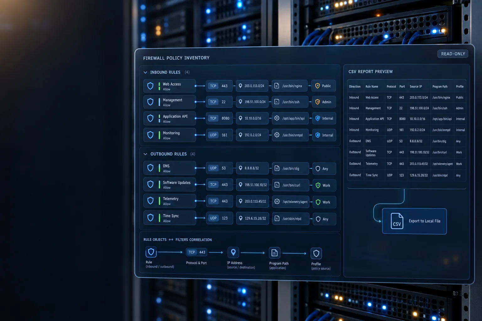This screenshot has width=482, height=321.
Task: Click the Protocol column header
Action: (x=391, y=87)
